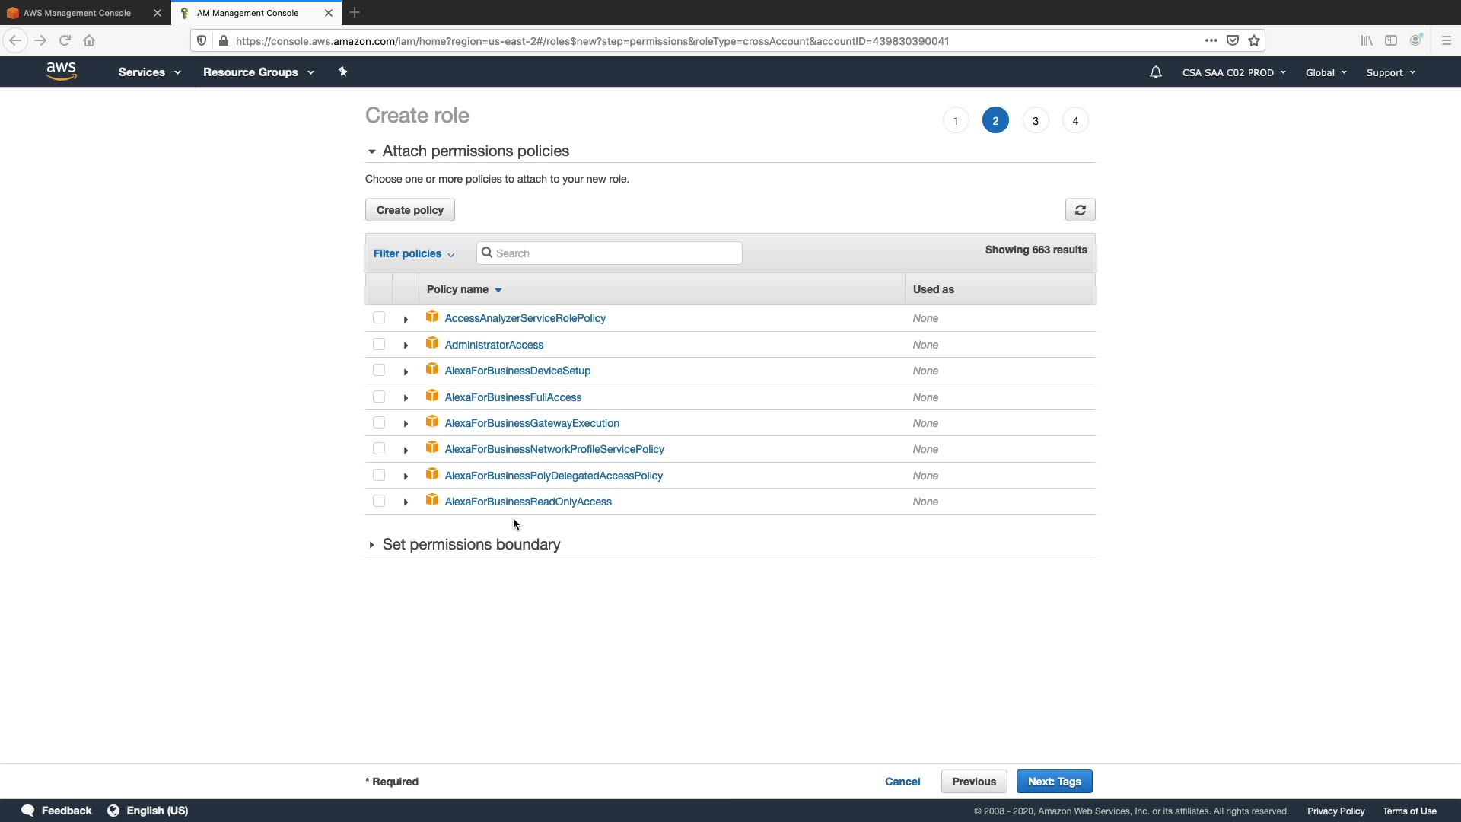
Task: Tick AlexaForBusinessReadOnlyAccess checkbox
Action: click(379, 501)
